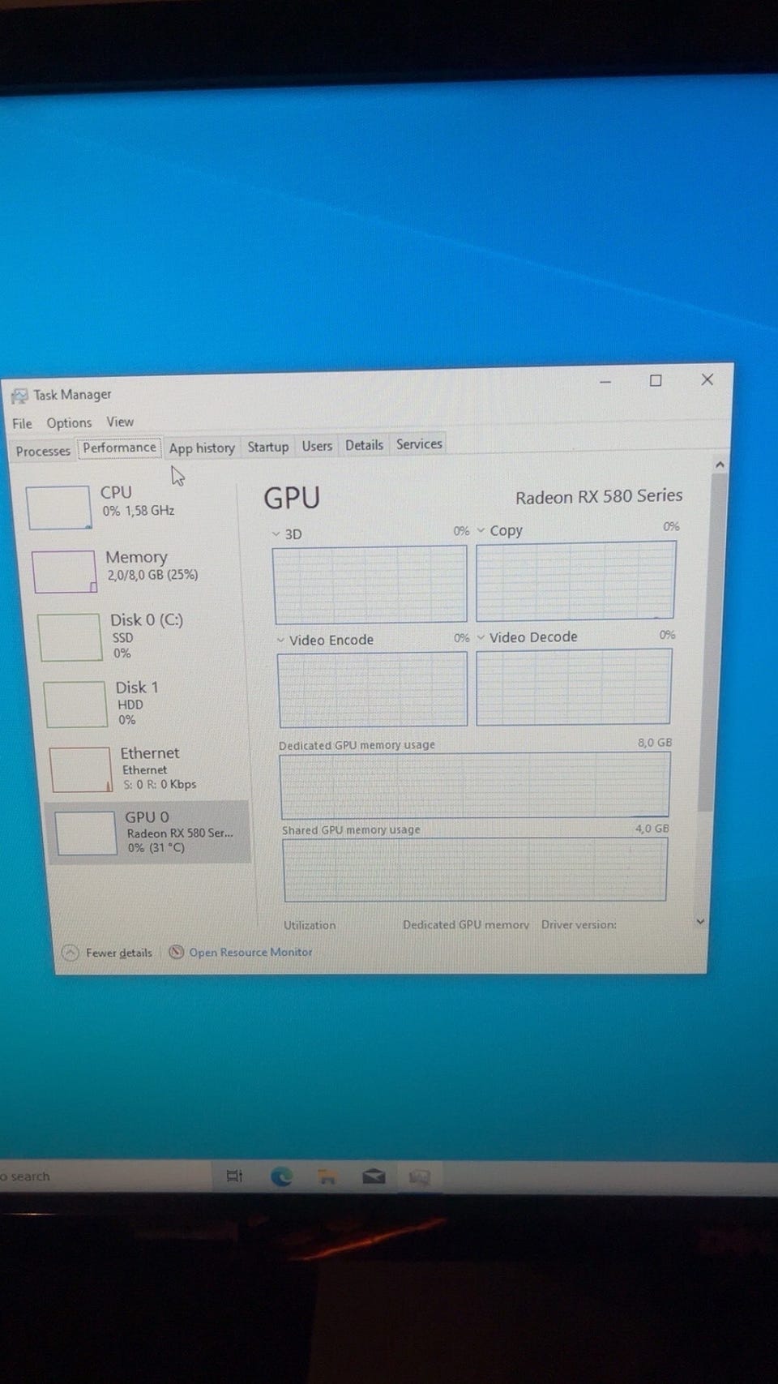This screenshot has height=1384, width=778.
Task: Click the Driver version label
Action: click(579, 924)
